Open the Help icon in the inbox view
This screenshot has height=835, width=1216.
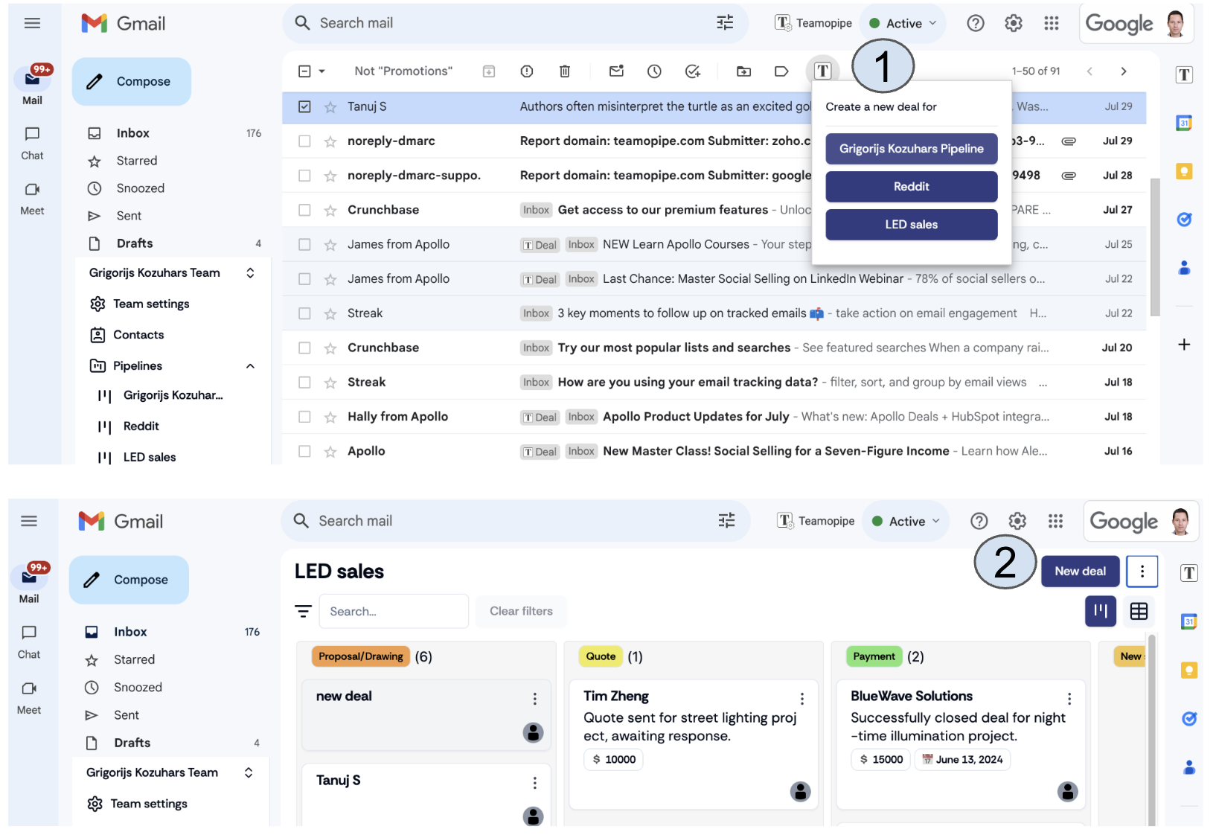click(976, 23)
